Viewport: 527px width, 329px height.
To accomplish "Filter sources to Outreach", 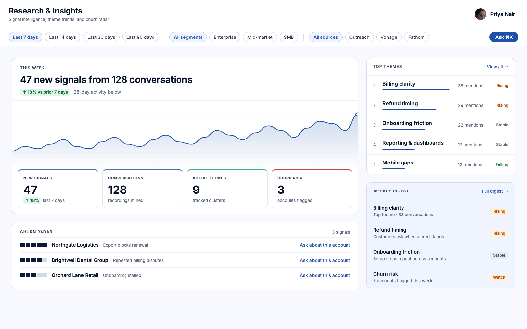I will [359, 37].
